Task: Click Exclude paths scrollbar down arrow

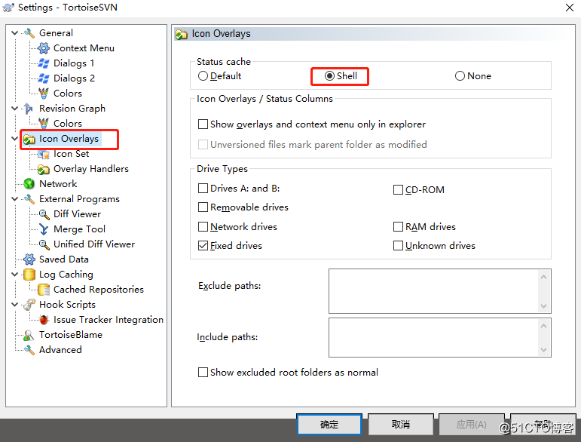Action: coord(543,306)
